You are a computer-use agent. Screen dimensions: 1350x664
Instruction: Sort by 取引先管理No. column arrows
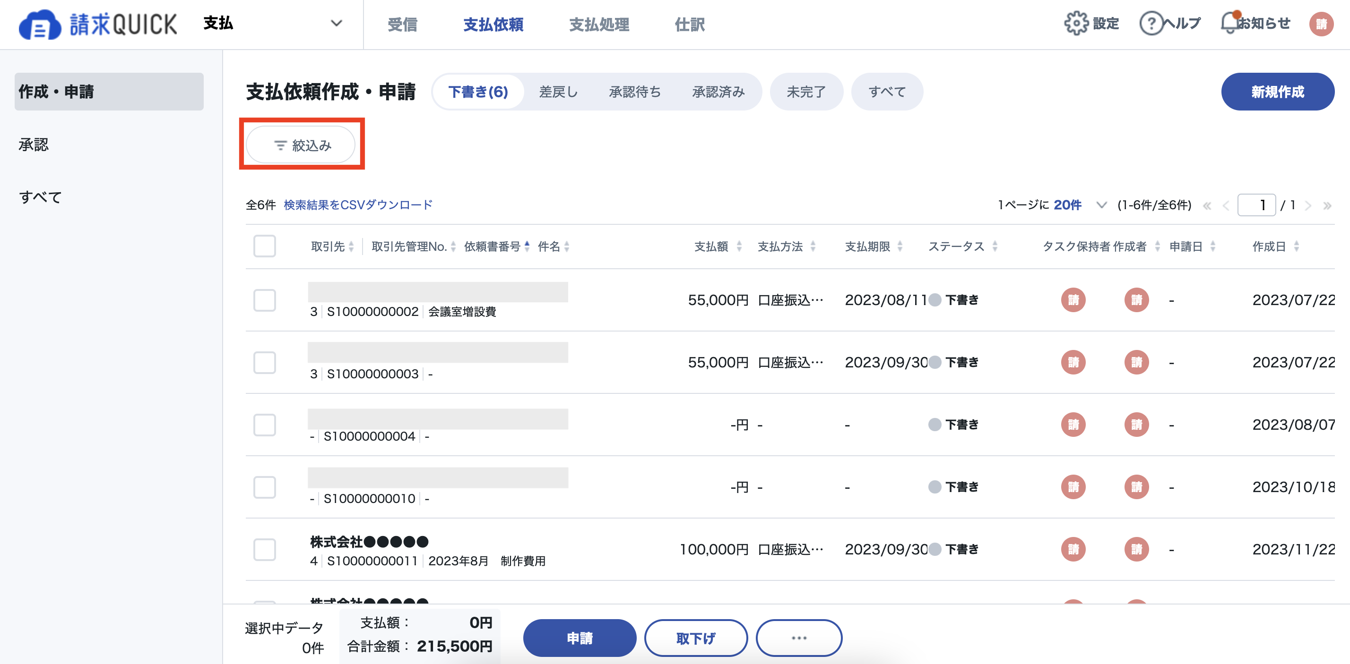point(453,247)
